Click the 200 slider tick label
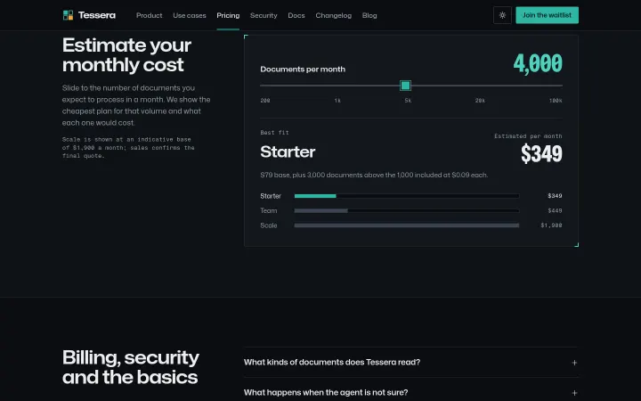The height and width of the screenshot is (401, 641). click(x=265, y=100)
